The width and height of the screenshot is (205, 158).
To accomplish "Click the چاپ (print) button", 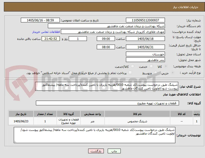I will 114,151.
